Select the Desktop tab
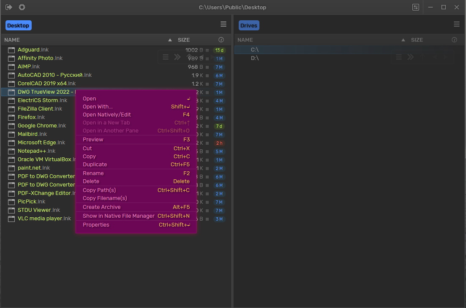This screenshot has height=308, width=466. 18,25
